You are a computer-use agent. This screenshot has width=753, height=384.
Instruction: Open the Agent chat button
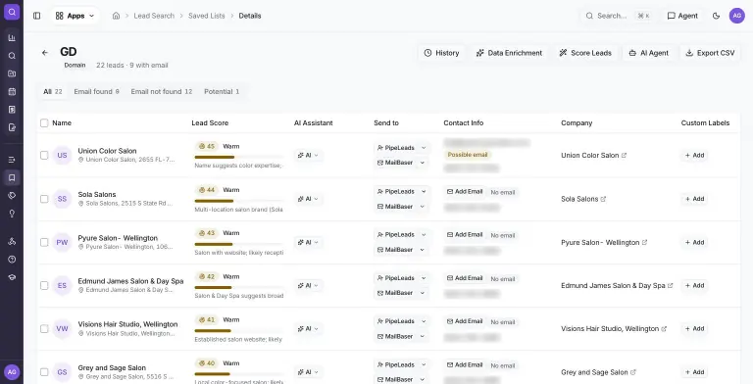[682, 16]
